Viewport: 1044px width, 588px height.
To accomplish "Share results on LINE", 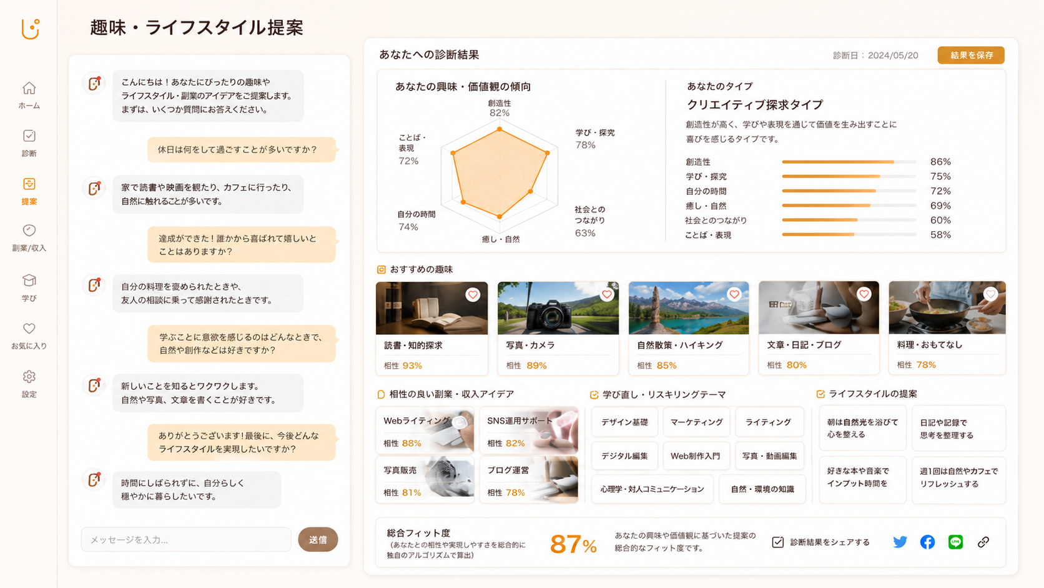I will 955,542.
